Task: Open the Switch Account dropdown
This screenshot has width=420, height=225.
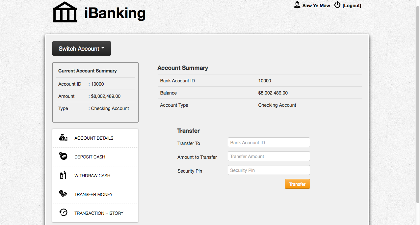Action: [81, 48]
